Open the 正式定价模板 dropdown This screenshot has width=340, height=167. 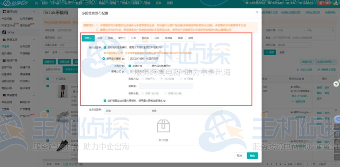[x=154, y=58]
